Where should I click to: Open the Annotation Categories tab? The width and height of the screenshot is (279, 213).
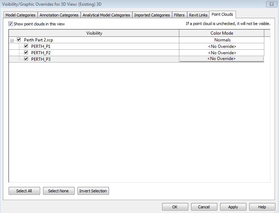point(59,15)
